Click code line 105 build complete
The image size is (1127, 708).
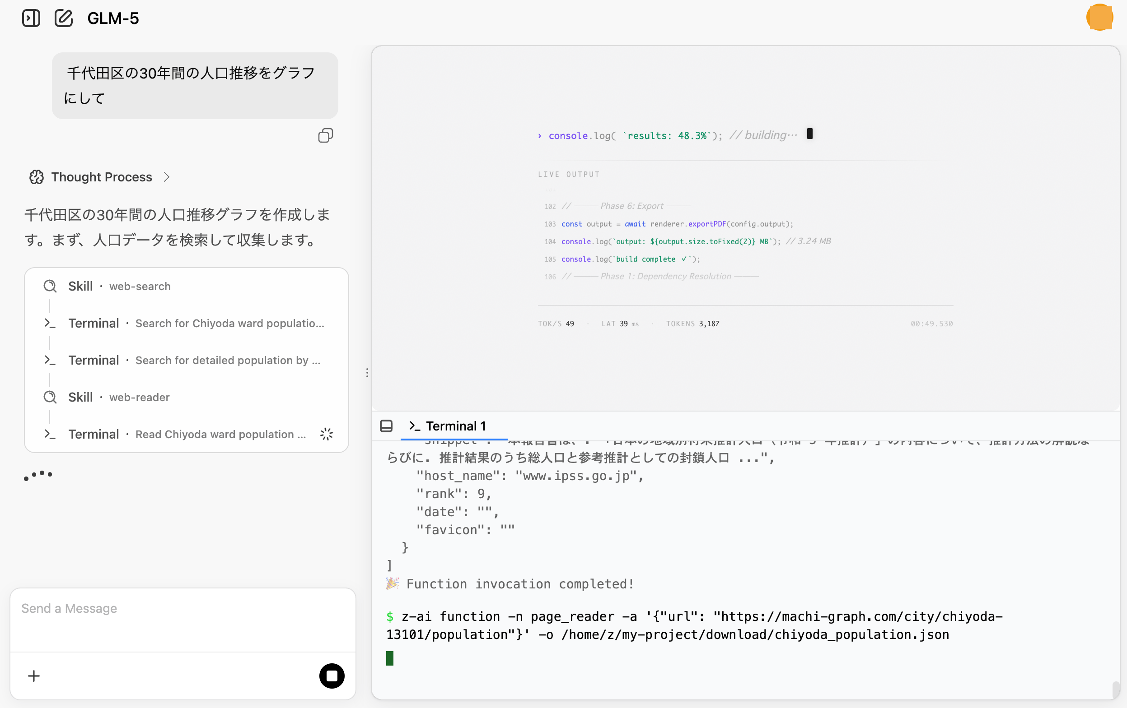tap(622, 259)
